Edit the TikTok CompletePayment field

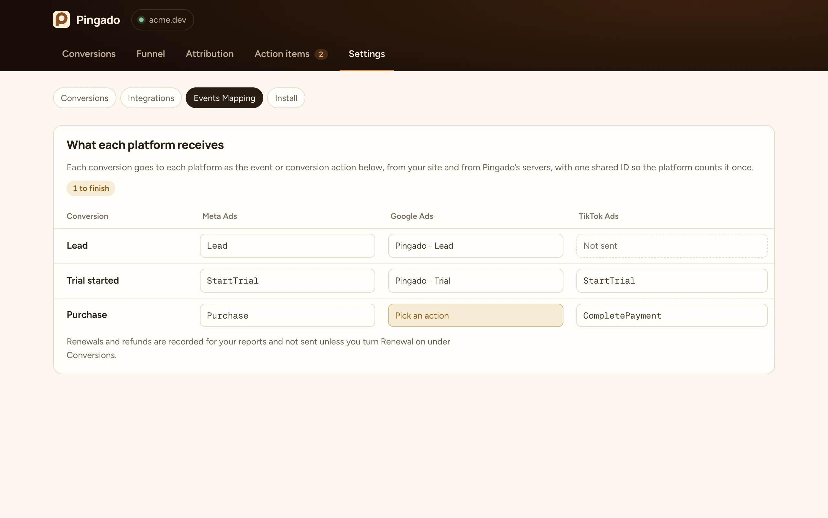click(672, 316)
